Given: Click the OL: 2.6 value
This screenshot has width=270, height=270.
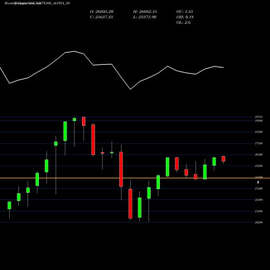Looking at the screenshot, I should (x=184, y=23).
